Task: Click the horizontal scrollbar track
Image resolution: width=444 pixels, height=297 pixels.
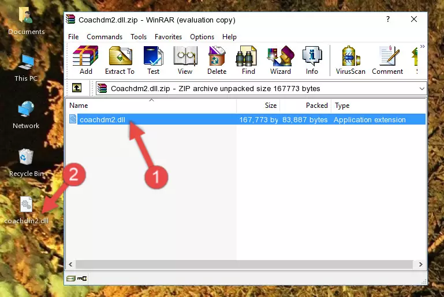Action: [x=244, y=264]
